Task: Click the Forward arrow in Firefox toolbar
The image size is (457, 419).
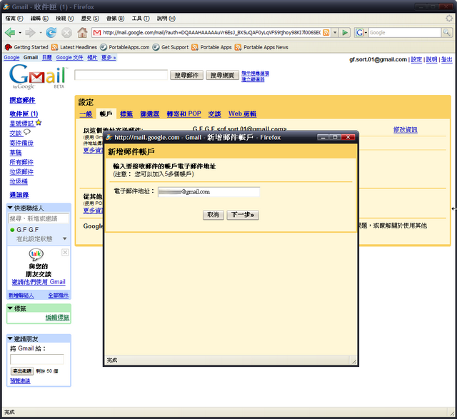Action: pyautogui.click(x=30, y=33)
